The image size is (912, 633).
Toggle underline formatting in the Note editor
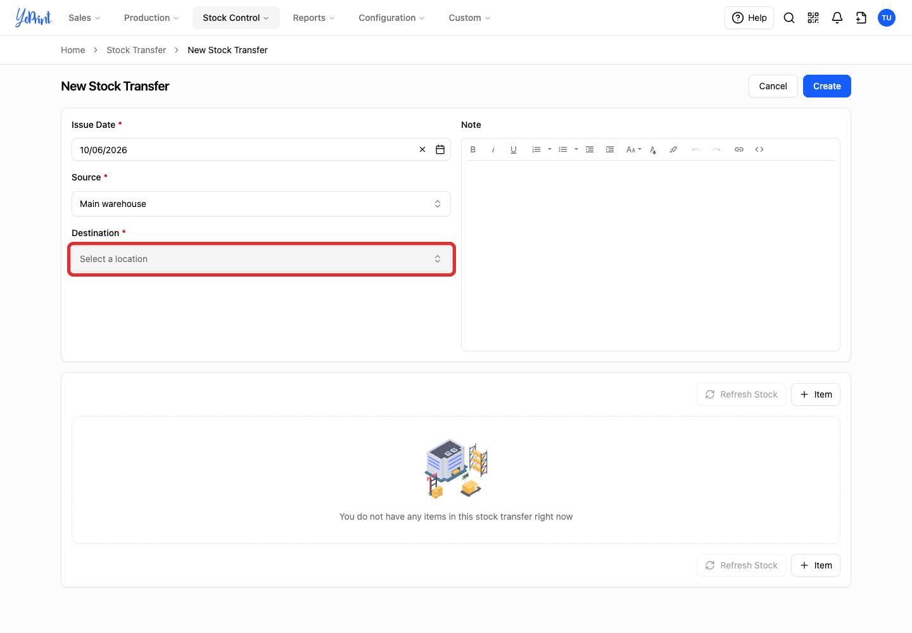(514, 149)
